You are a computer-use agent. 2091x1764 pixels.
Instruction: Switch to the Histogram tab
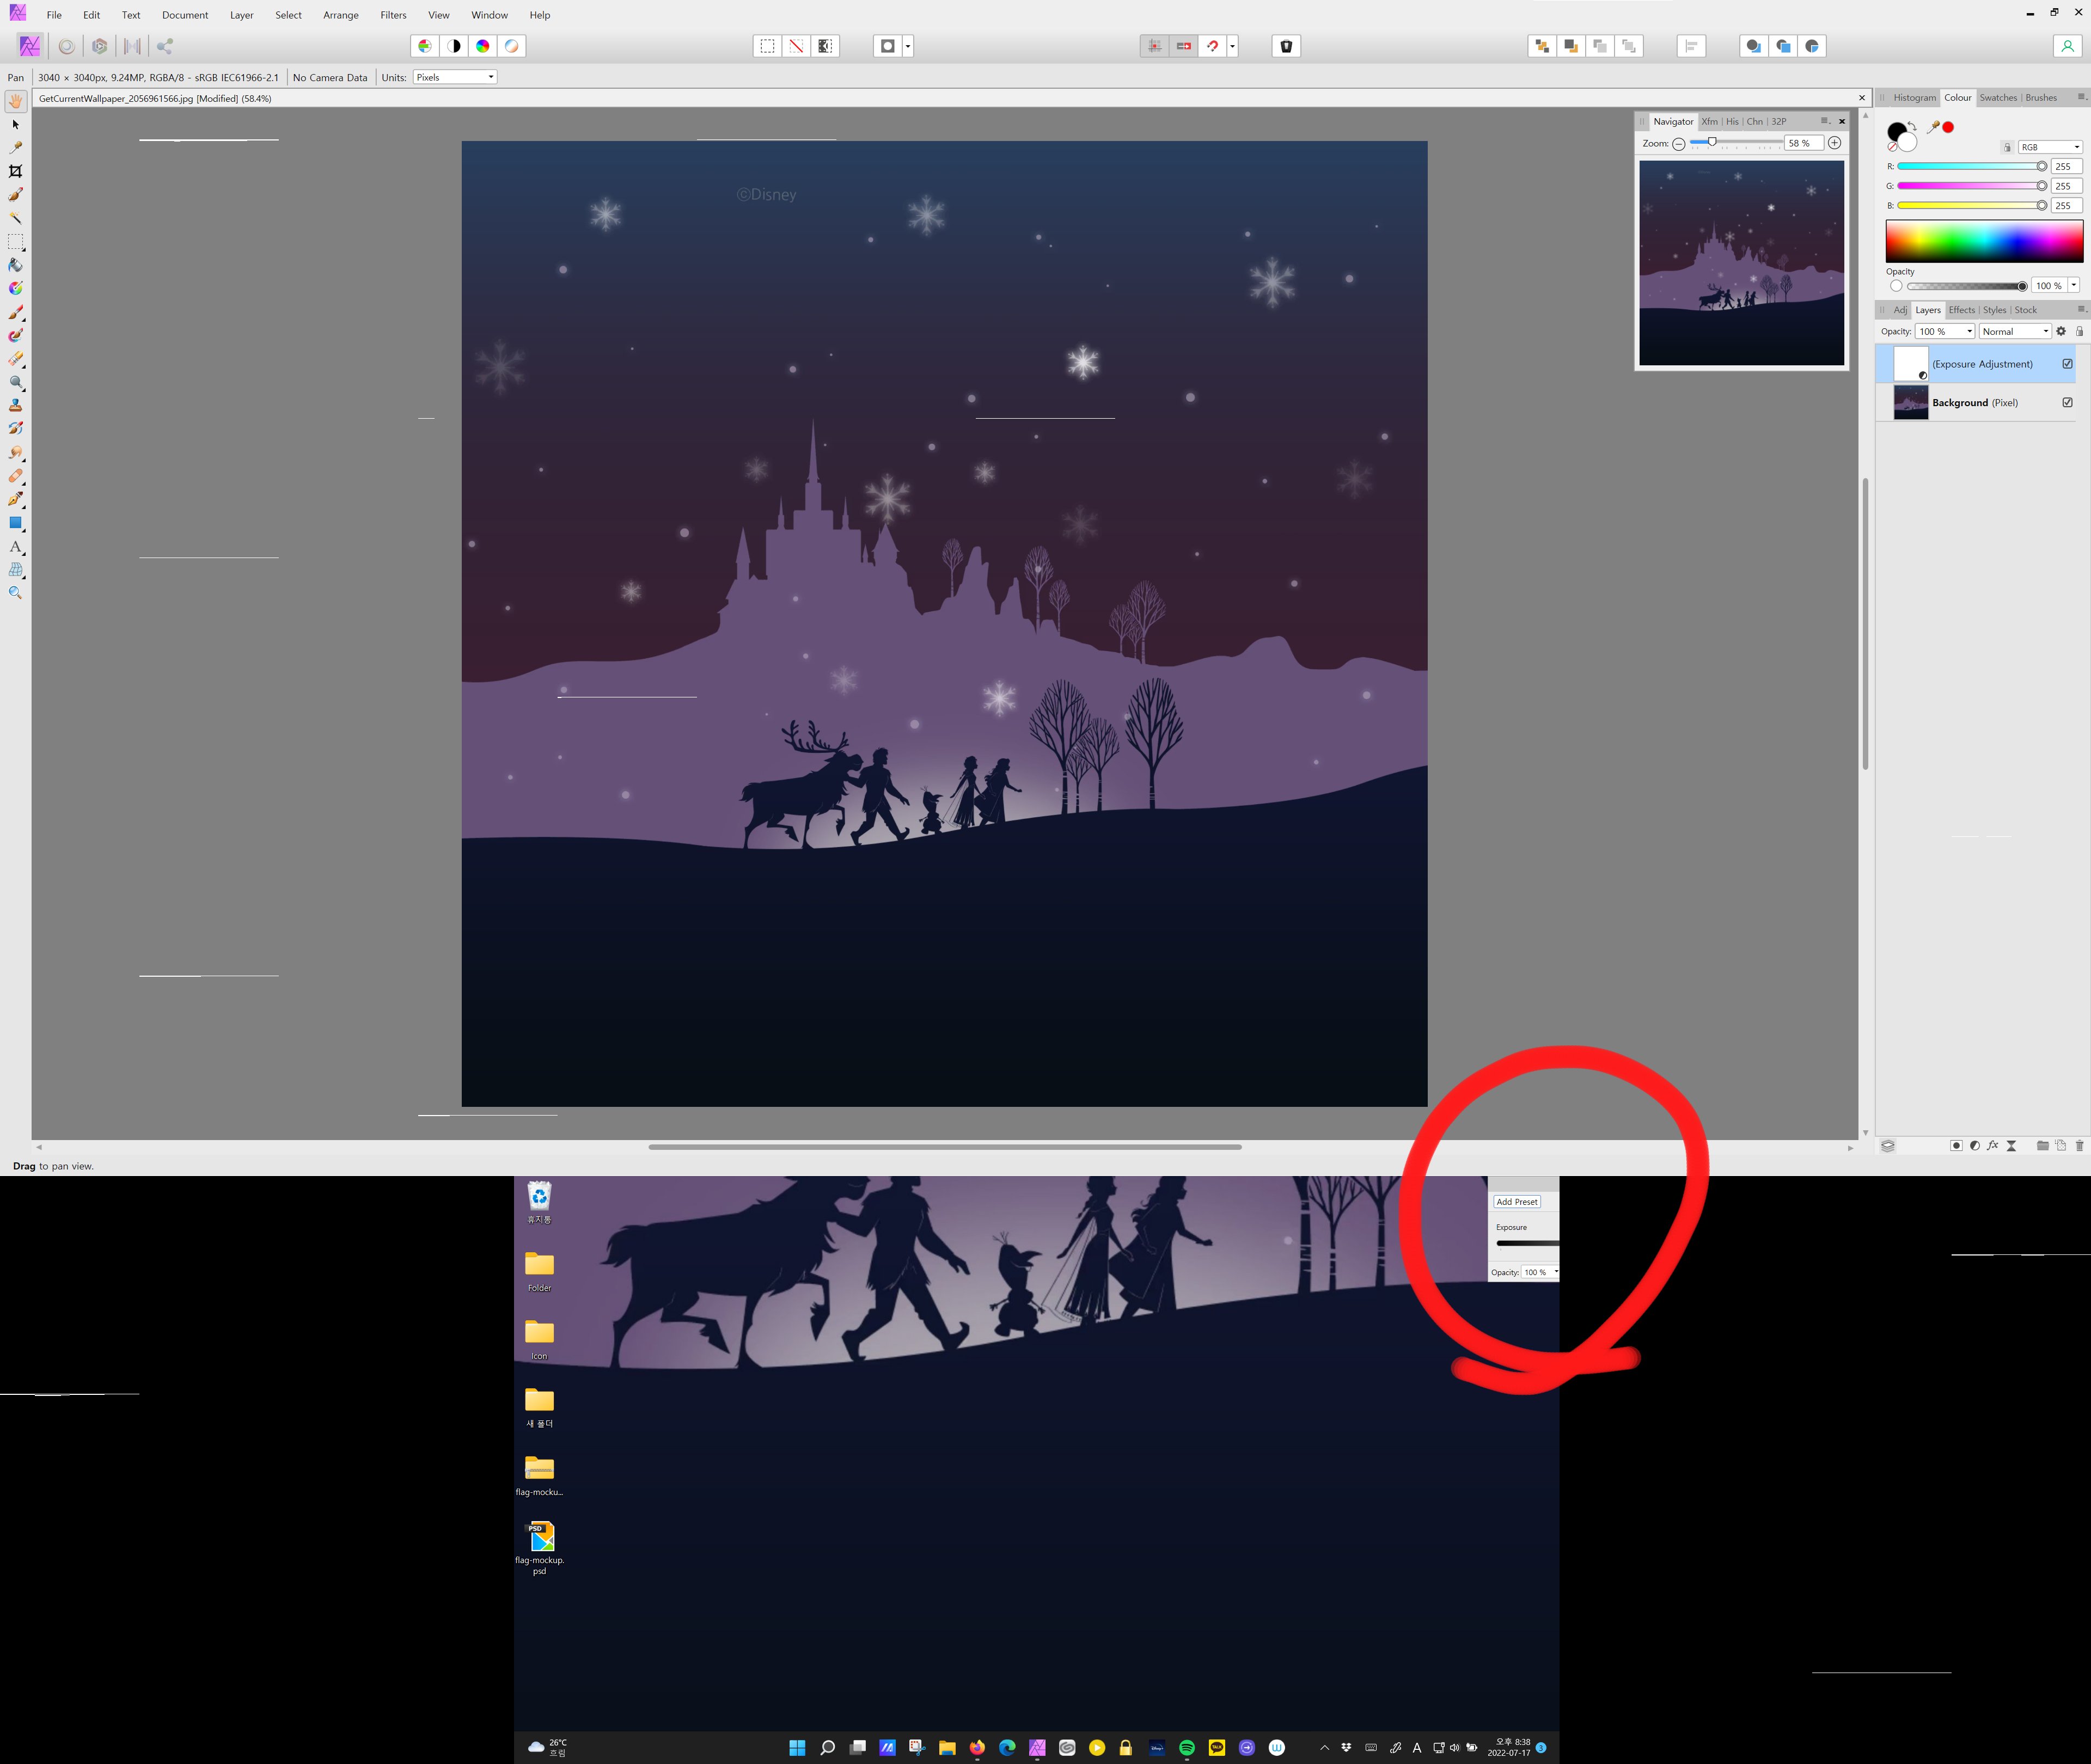(1914, 97)
